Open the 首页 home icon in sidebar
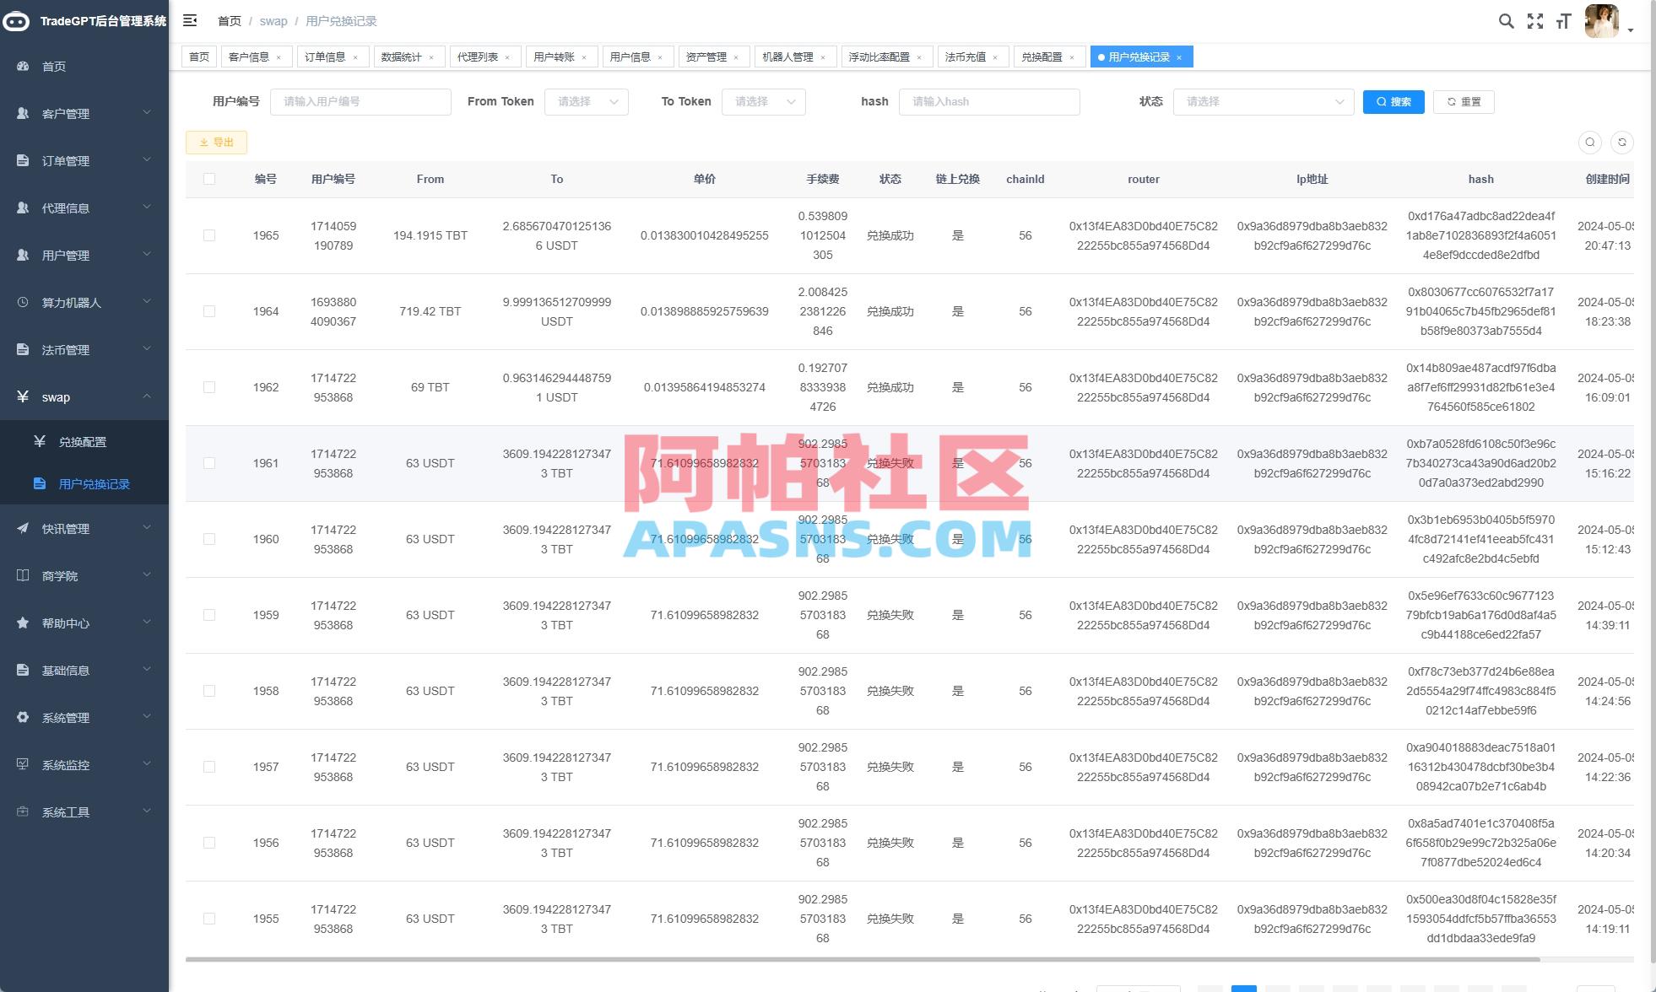Image resolution: width=1656 pixels, height=992 pixels. click(x=22, y=66)
